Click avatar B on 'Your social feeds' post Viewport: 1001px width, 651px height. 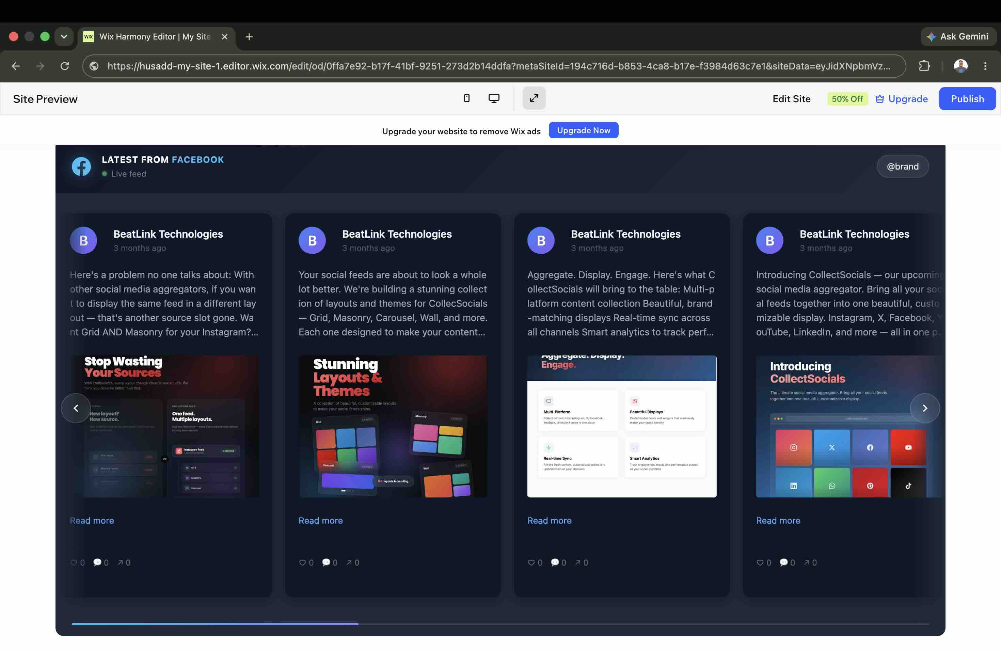[x=312, y=241]
